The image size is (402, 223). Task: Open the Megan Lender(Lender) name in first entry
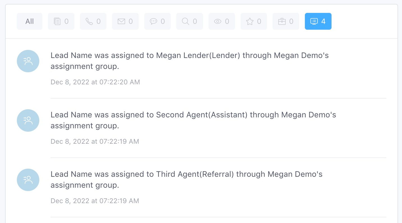pyautogui.click(x=198, y=55)
